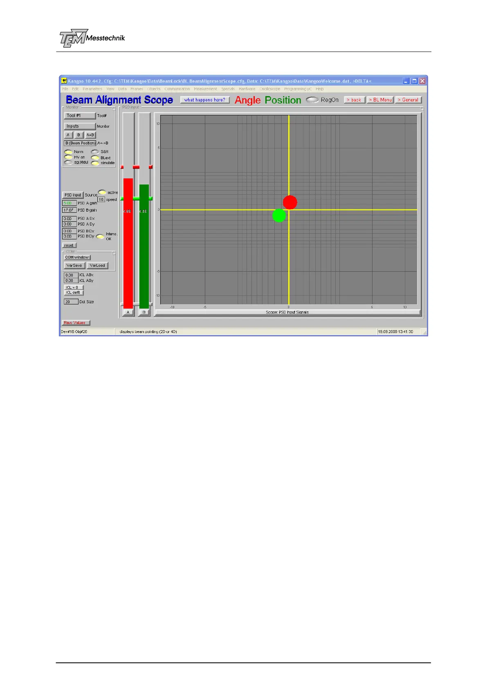This screenshot has width=487, height=689.
Task: Click the '> back' button
Action: pos(355,100)
